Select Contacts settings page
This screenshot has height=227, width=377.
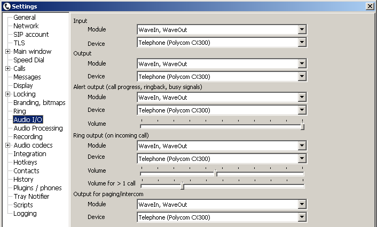27,171
